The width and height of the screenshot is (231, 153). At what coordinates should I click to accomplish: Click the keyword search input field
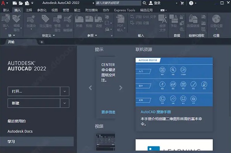(118, 3)
